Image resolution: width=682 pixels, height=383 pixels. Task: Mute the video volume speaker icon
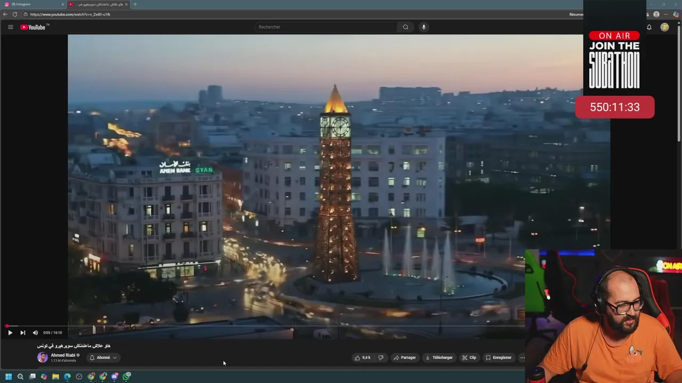(35, 332)
